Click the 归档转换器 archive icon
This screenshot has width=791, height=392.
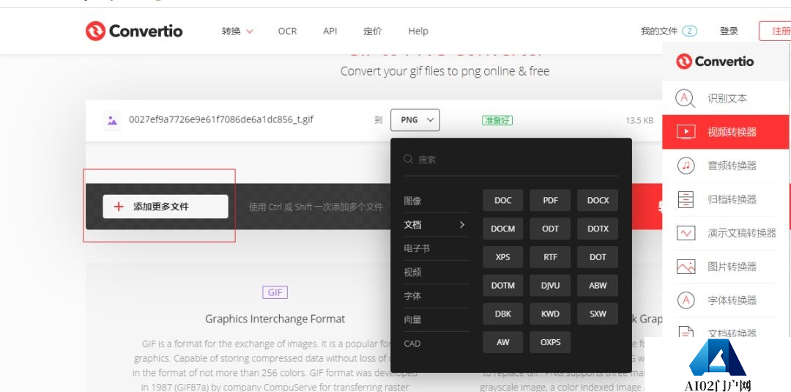686,199
